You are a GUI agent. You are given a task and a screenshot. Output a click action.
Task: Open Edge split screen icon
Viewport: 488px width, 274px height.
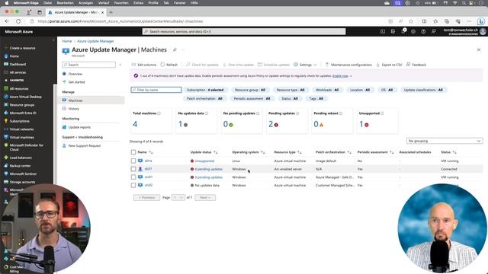pyautogui.click(x=424, y=21)
